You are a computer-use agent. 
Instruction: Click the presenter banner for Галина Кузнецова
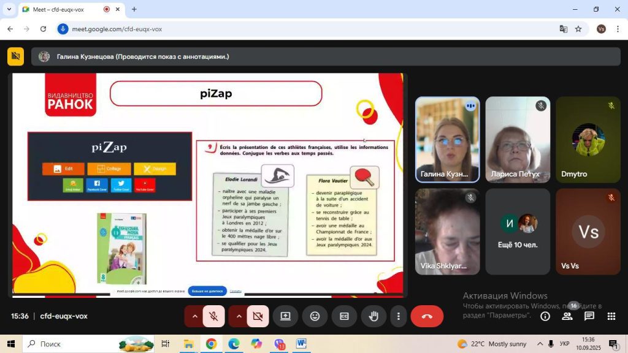(326, 56)
